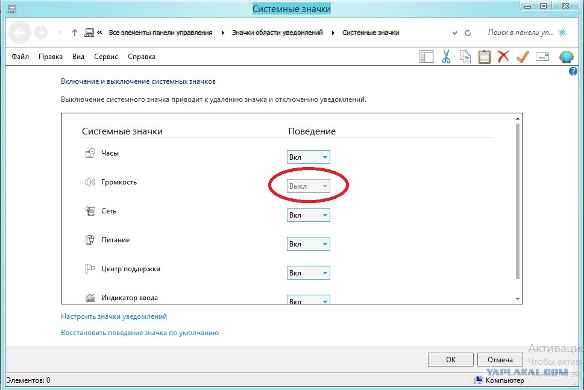584x390 pixels.
Task: Click the Paste clipboard icon
Action: point(484,57)
